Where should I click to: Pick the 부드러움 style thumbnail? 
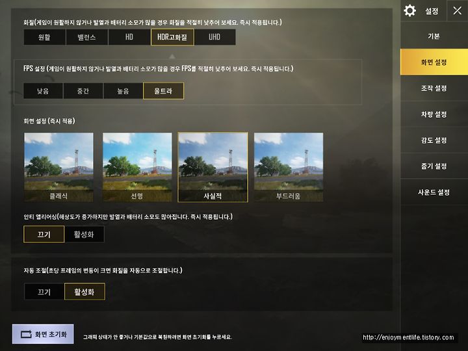289,167
